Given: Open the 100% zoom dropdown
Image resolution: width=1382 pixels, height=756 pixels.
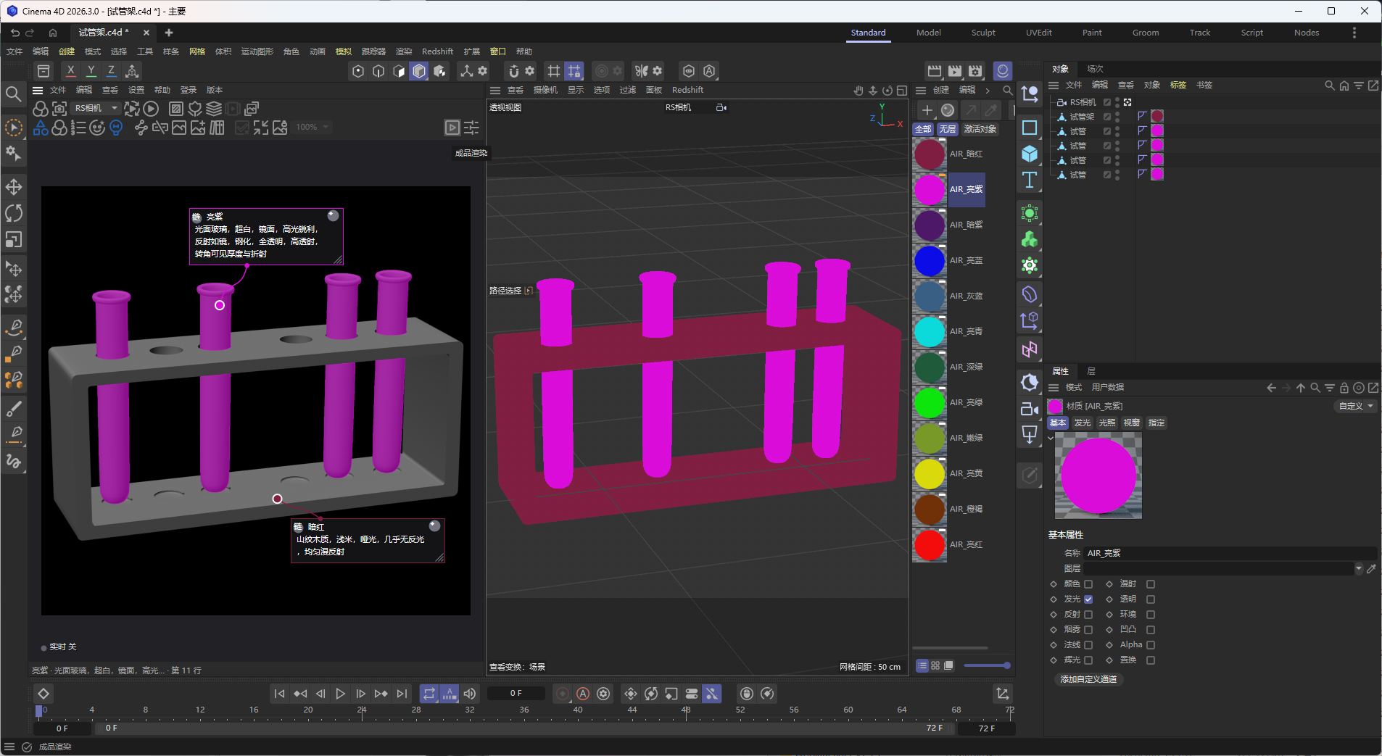Looking at the screenshot, I should [x=313, y=127].
